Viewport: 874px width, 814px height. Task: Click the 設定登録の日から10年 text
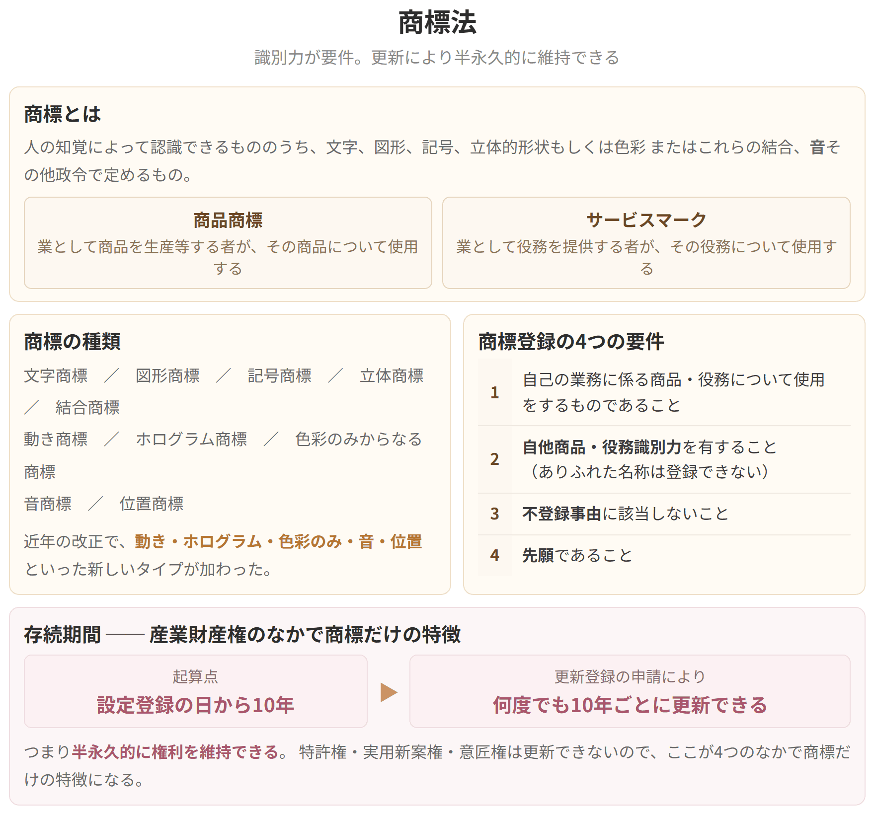coord(195,705)
